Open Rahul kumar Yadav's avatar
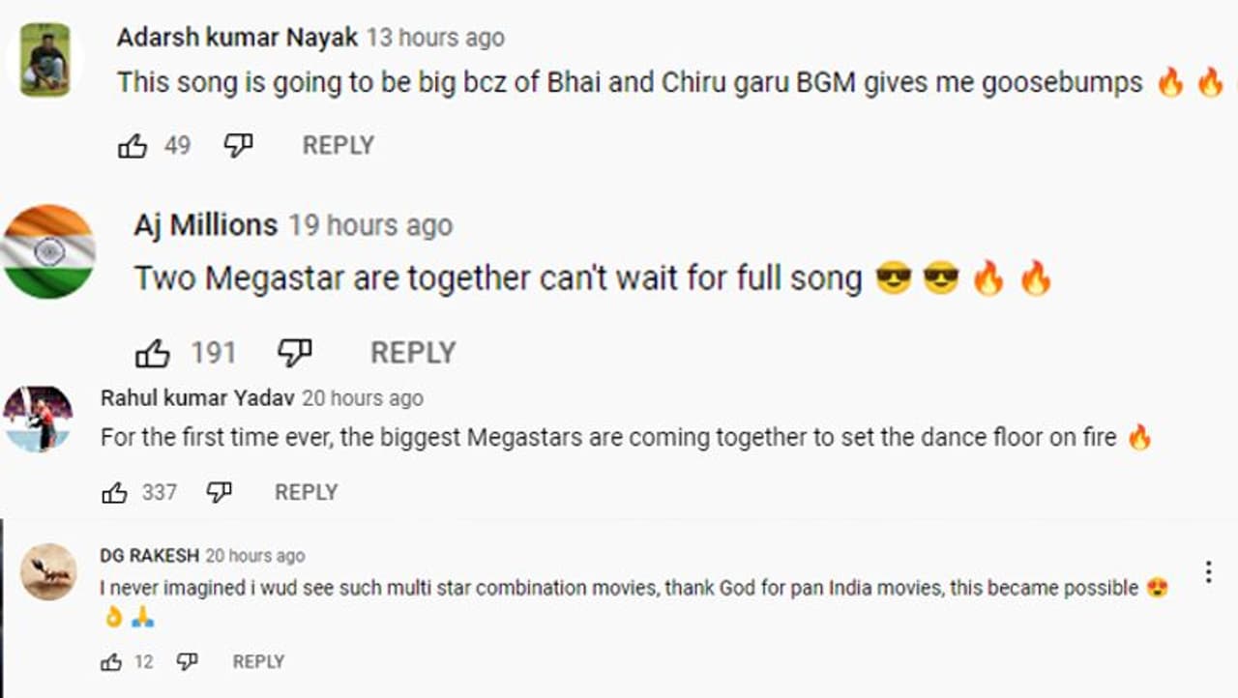This screenshot has height=698, width=1238. tap(38, 419)
